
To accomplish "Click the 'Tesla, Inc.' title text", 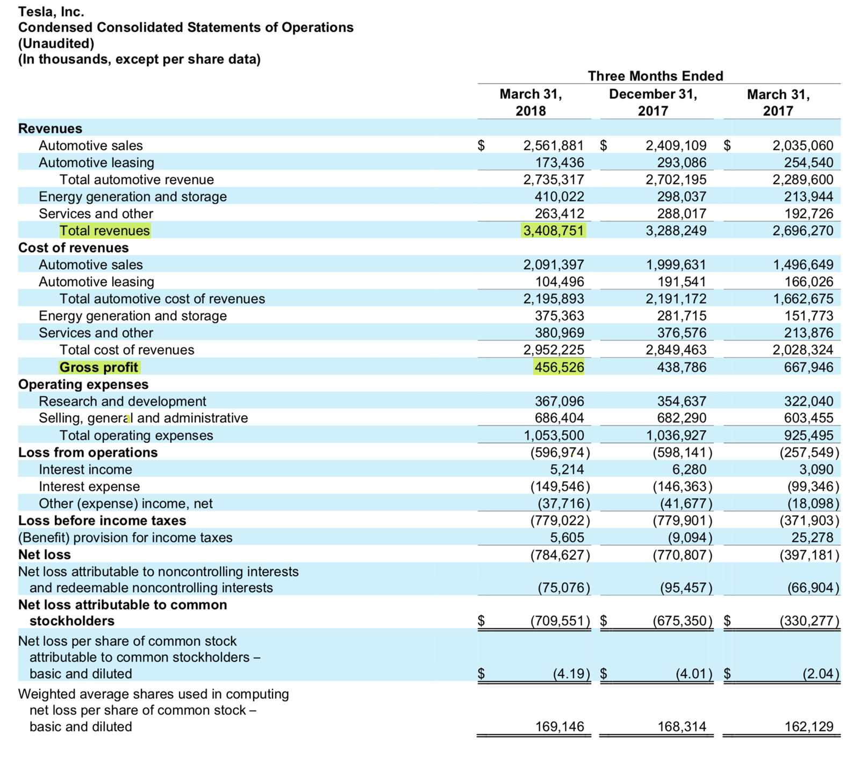I will click(x=51, y=11).
